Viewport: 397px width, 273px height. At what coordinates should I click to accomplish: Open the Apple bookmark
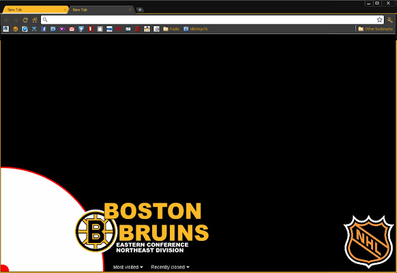100,29
